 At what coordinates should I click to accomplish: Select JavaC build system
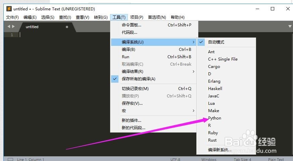tap(226, 96)
